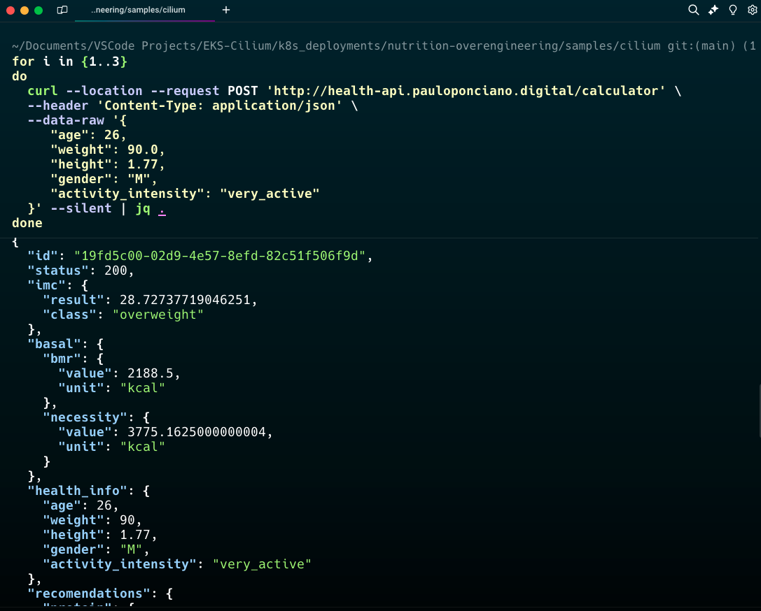Click the right-side scrollbar thumb

759,410
